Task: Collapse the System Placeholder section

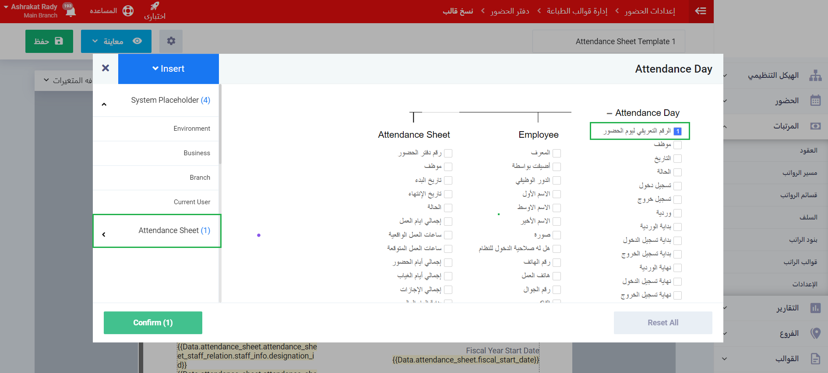Action: click(104, 104)
